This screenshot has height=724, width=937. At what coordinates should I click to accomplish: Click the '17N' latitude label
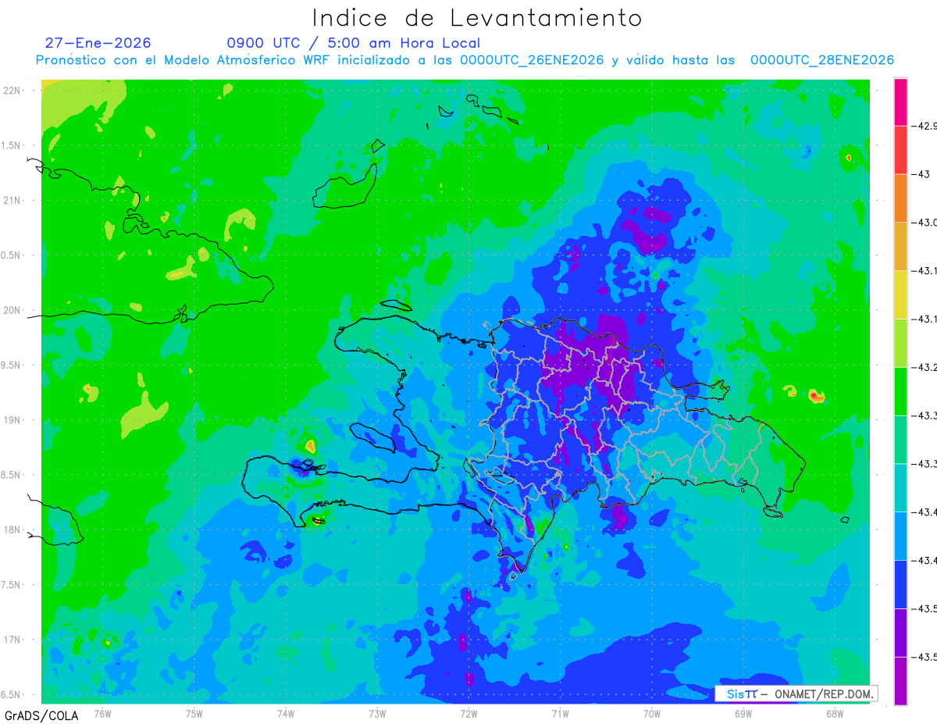(12, 640)
